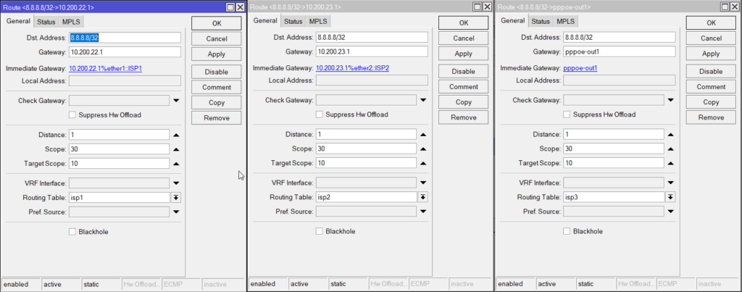This screenshot has height=292, width=742.
Task: Expand VRF Interface arrow in 10.200.23.1 window
Action: 423,183
